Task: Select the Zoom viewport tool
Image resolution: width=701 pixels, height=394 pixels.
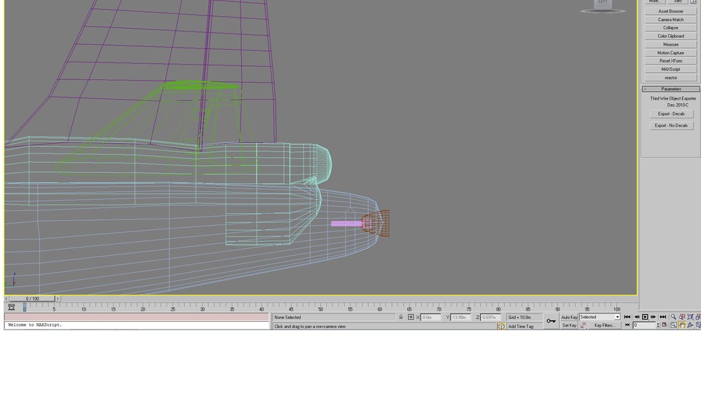Action: (x=673, y=317)
